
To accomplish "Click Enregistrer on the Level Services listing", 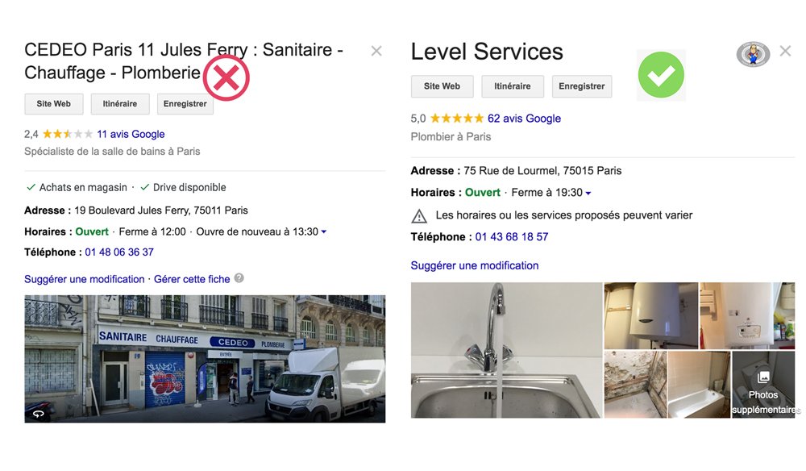I will click(x=582, y=86).
